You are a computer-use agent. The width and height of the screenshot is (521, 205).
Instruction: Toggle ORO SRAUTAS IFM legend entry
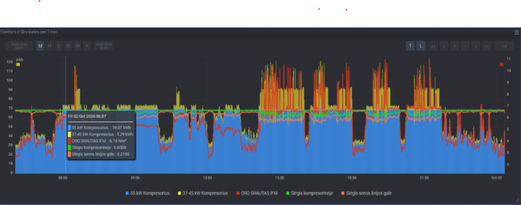pos(257,193)
